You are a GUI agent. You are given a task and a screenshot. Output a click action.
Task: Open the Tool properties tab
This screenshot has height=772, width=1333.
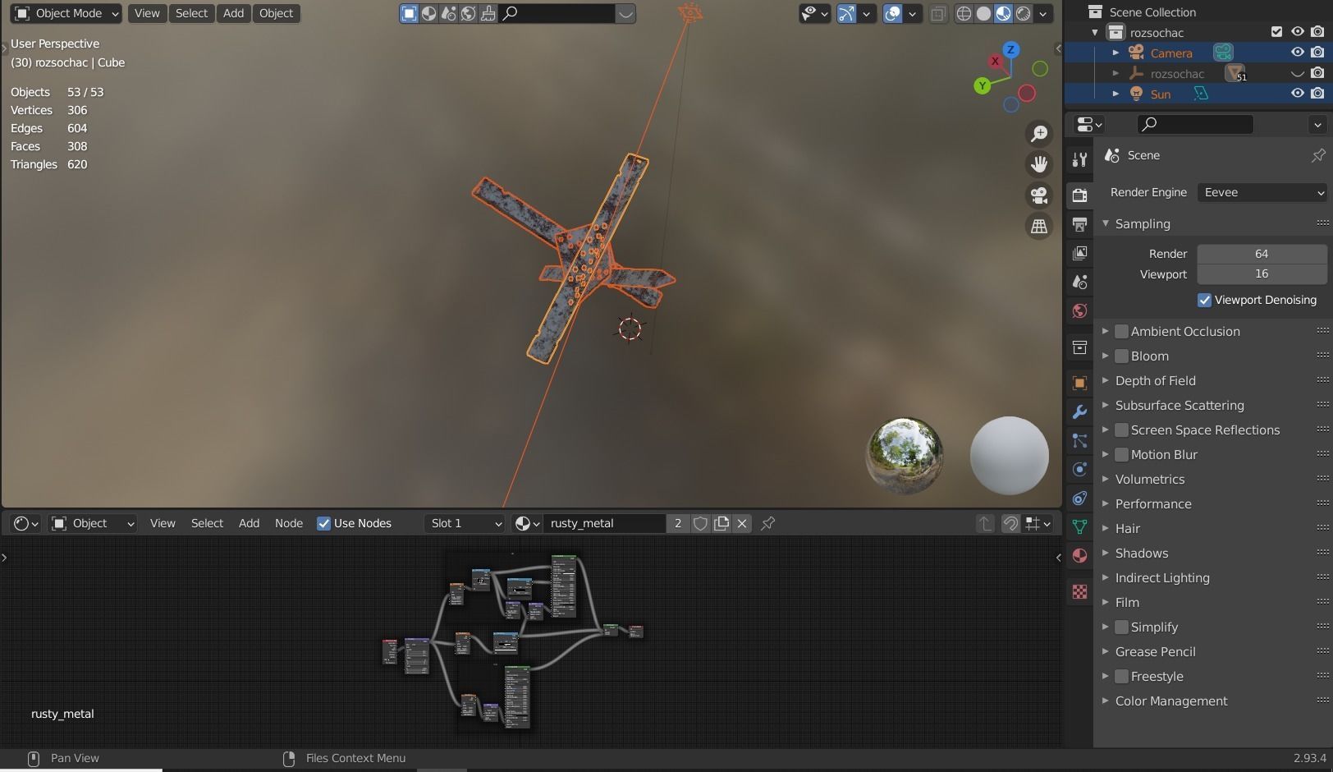(1079, 160)
